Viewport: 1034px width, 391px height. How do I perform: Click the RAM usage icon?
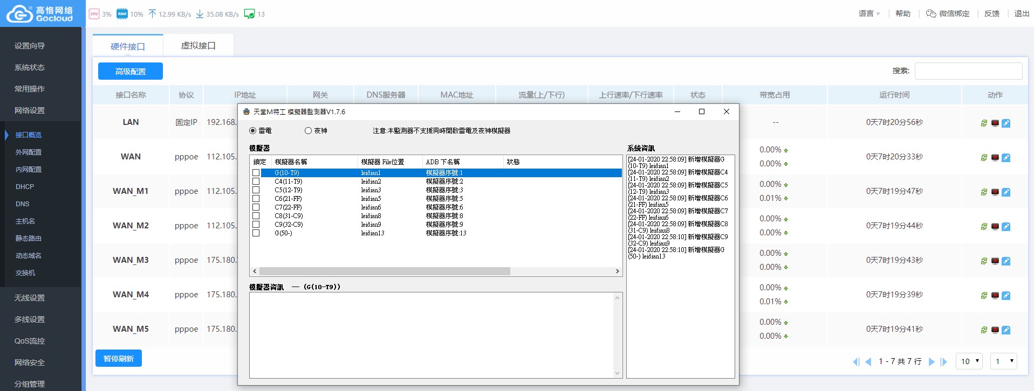[122, 14]
